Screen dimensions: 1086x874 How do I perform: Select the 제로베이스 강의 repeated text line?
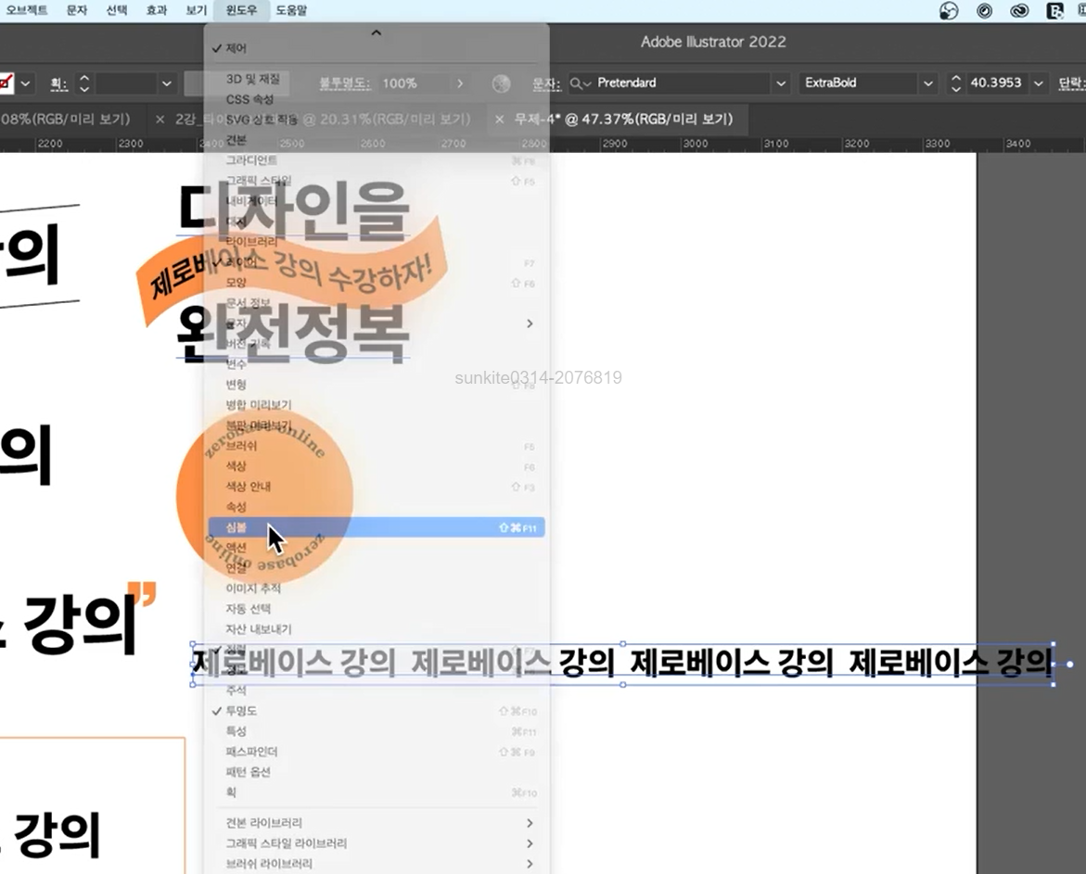click(x=622, y=663)
